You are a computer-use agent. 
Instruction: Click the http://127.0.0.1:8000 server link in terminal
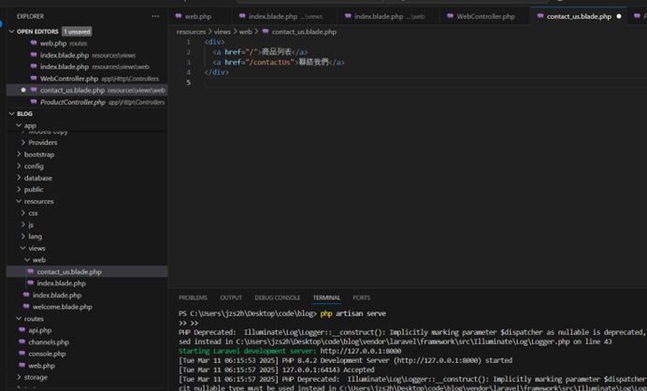360,351
